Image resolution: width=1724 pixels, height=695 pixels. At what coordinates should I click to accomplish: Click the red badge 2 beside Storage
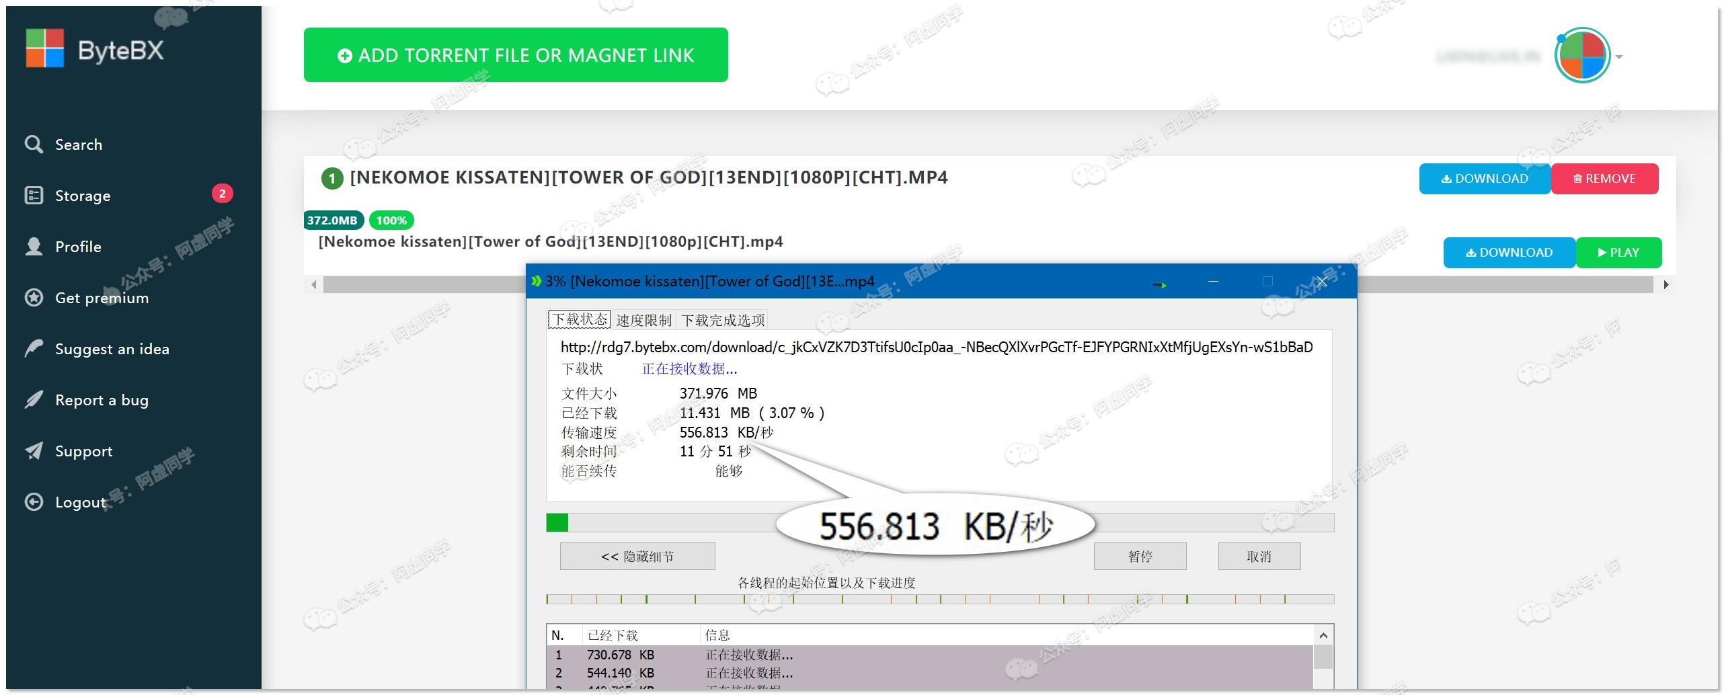(x=223, y=194)
